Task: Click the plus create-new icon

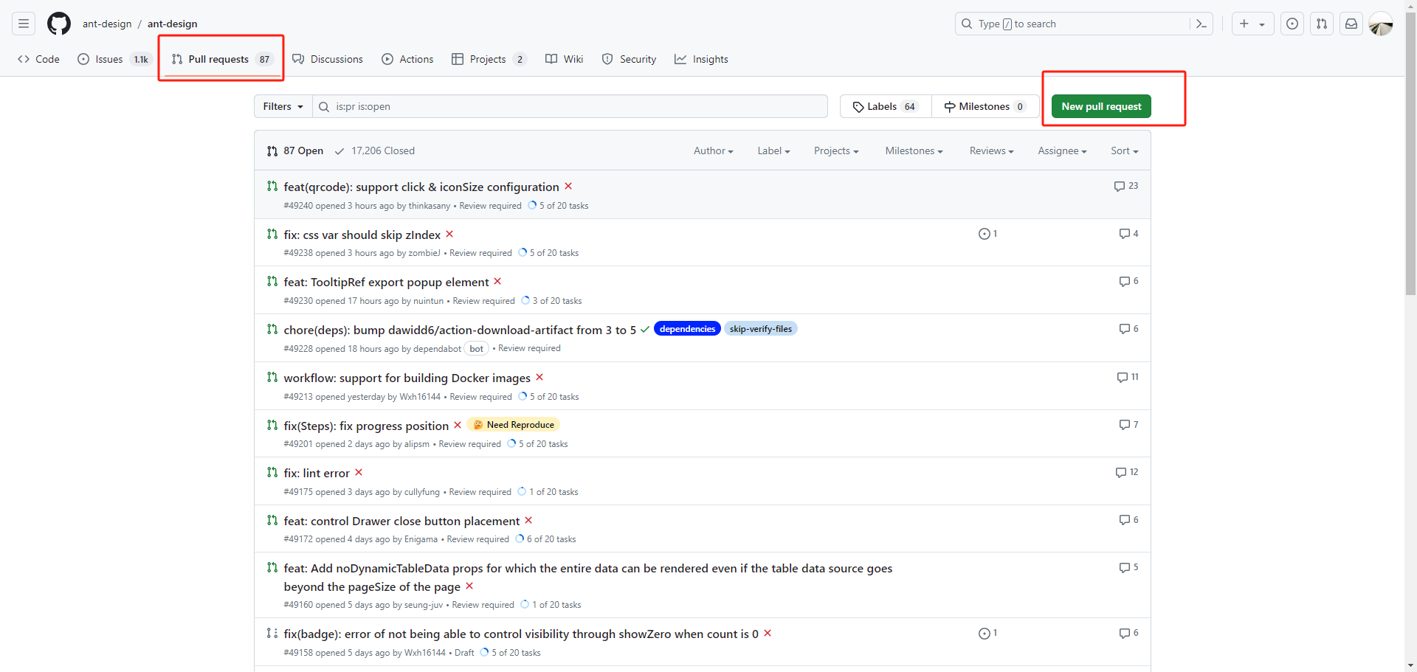Action: point(1244,24)
